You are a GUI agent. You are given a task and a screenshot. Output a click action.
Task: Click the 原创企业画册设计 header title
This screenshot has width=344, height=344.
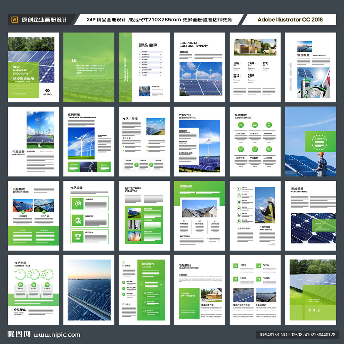point(45,20)
